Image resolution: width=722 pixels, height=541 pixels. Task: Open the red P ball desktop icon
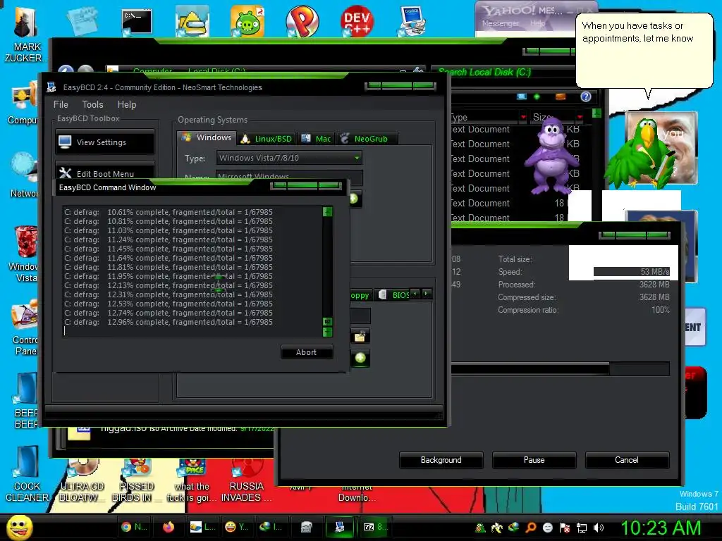point(302,21)
